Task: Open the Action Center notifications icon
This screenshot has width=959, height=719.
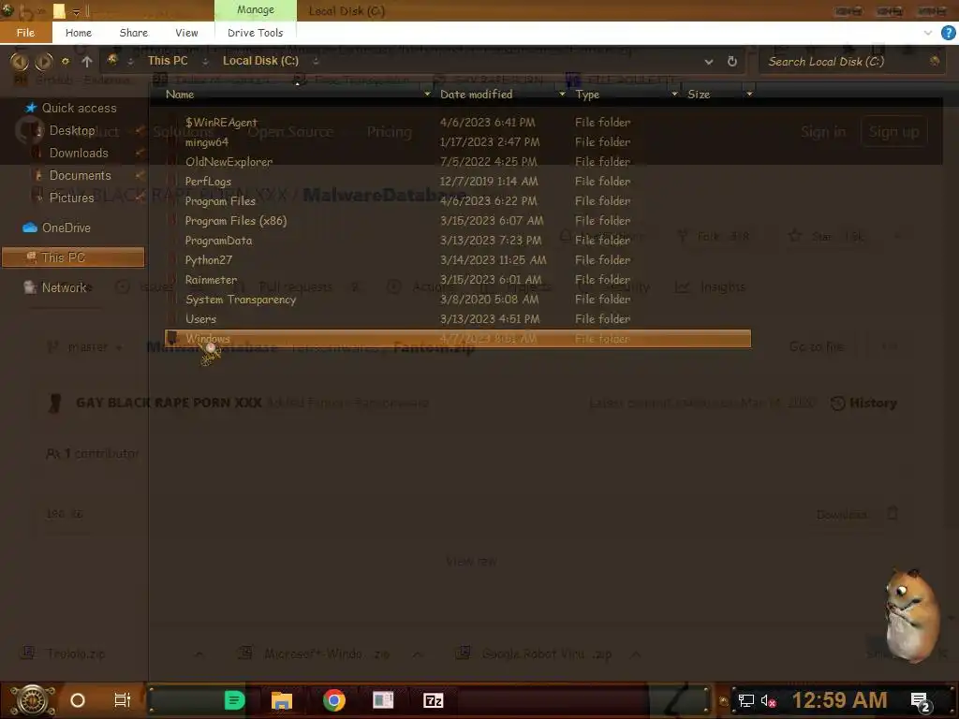Action: tap(921, 702)
